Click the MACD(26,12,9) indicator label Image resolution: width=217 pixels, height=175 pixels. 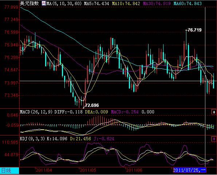click(36, 112)
